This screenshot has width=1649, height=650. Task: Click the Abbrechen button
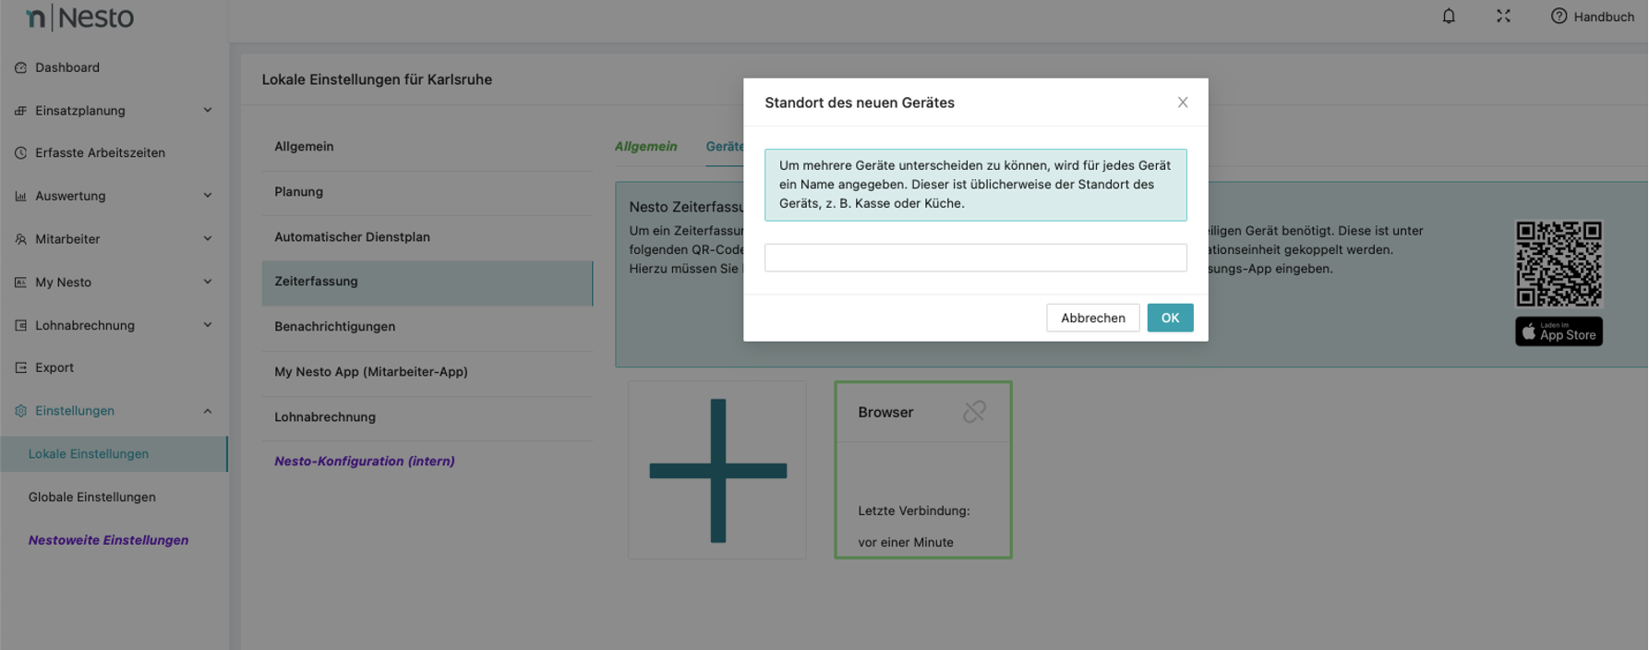tap(1092, 318)
